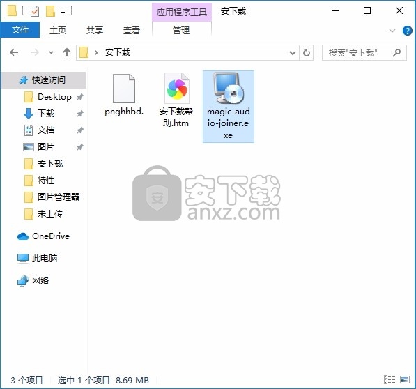This screenshot has width=416, height=389.
Task: Click the pin icon next to 文档
Action: (x=80, y=130)
